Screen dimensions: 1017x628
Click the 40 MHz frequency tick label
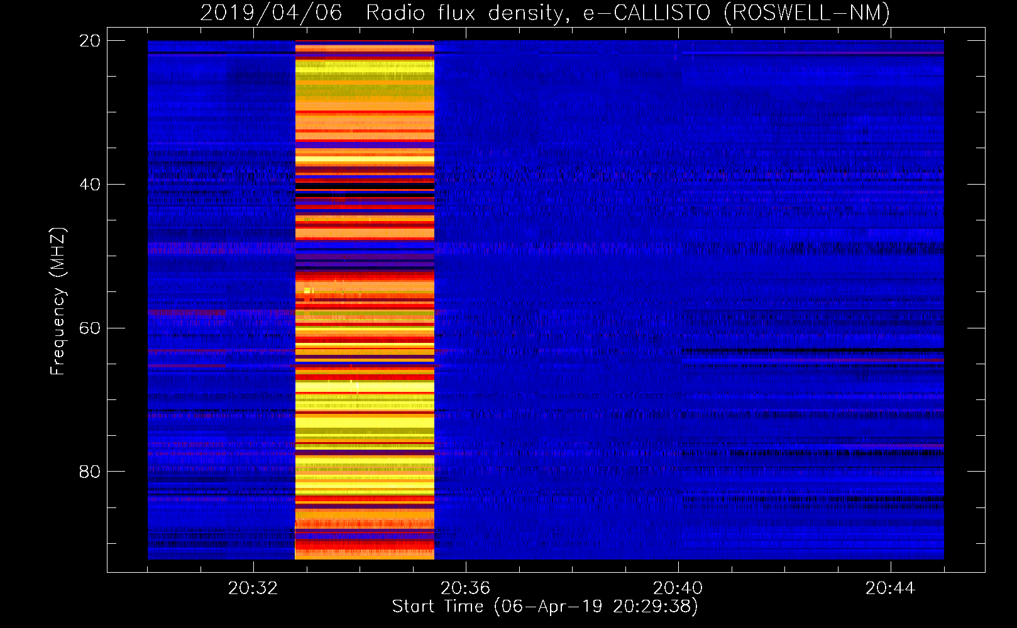(89, 185)
